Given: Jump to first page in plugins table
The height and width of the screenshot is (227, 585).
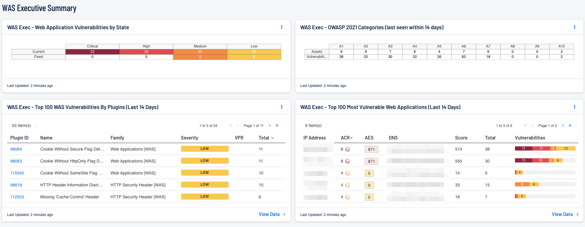Looking at the screenshot, I should (230, 125).
